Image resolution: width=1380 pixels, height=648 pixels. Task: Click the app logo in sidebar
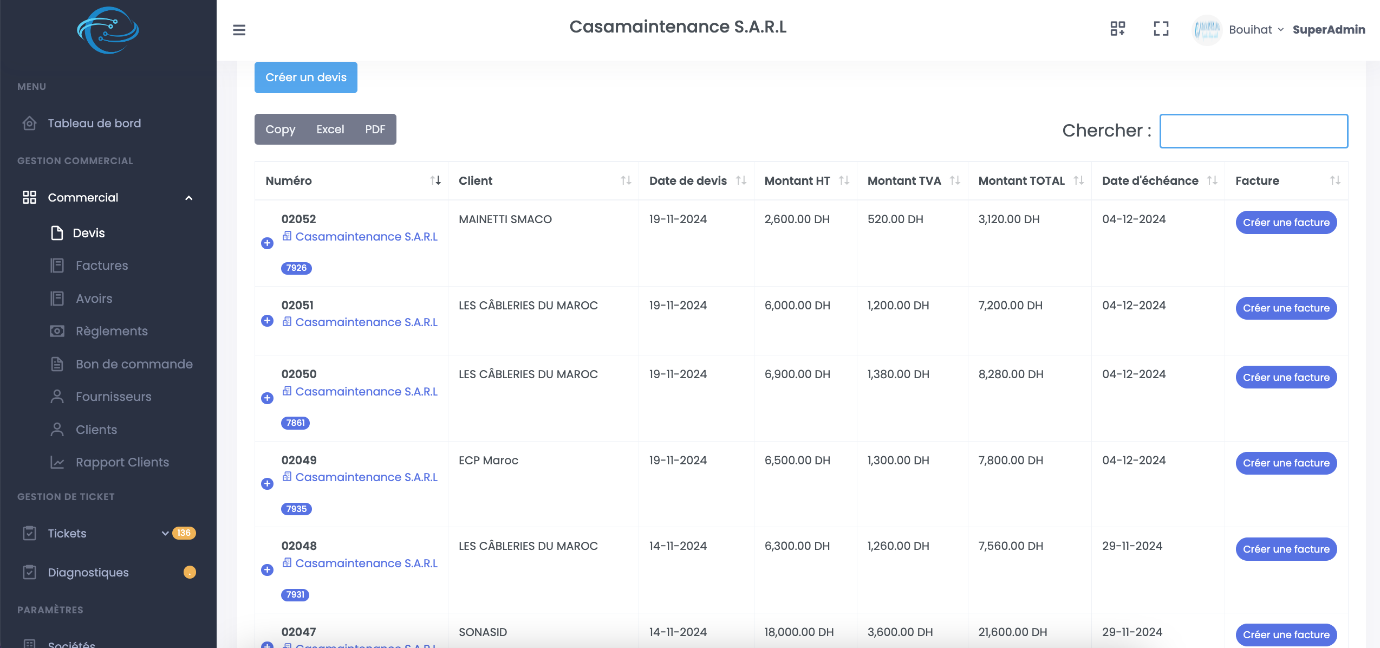108,30
